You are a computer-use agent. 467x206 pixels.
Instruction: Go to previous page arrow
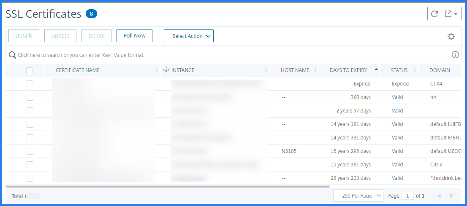tap(439, 195)
